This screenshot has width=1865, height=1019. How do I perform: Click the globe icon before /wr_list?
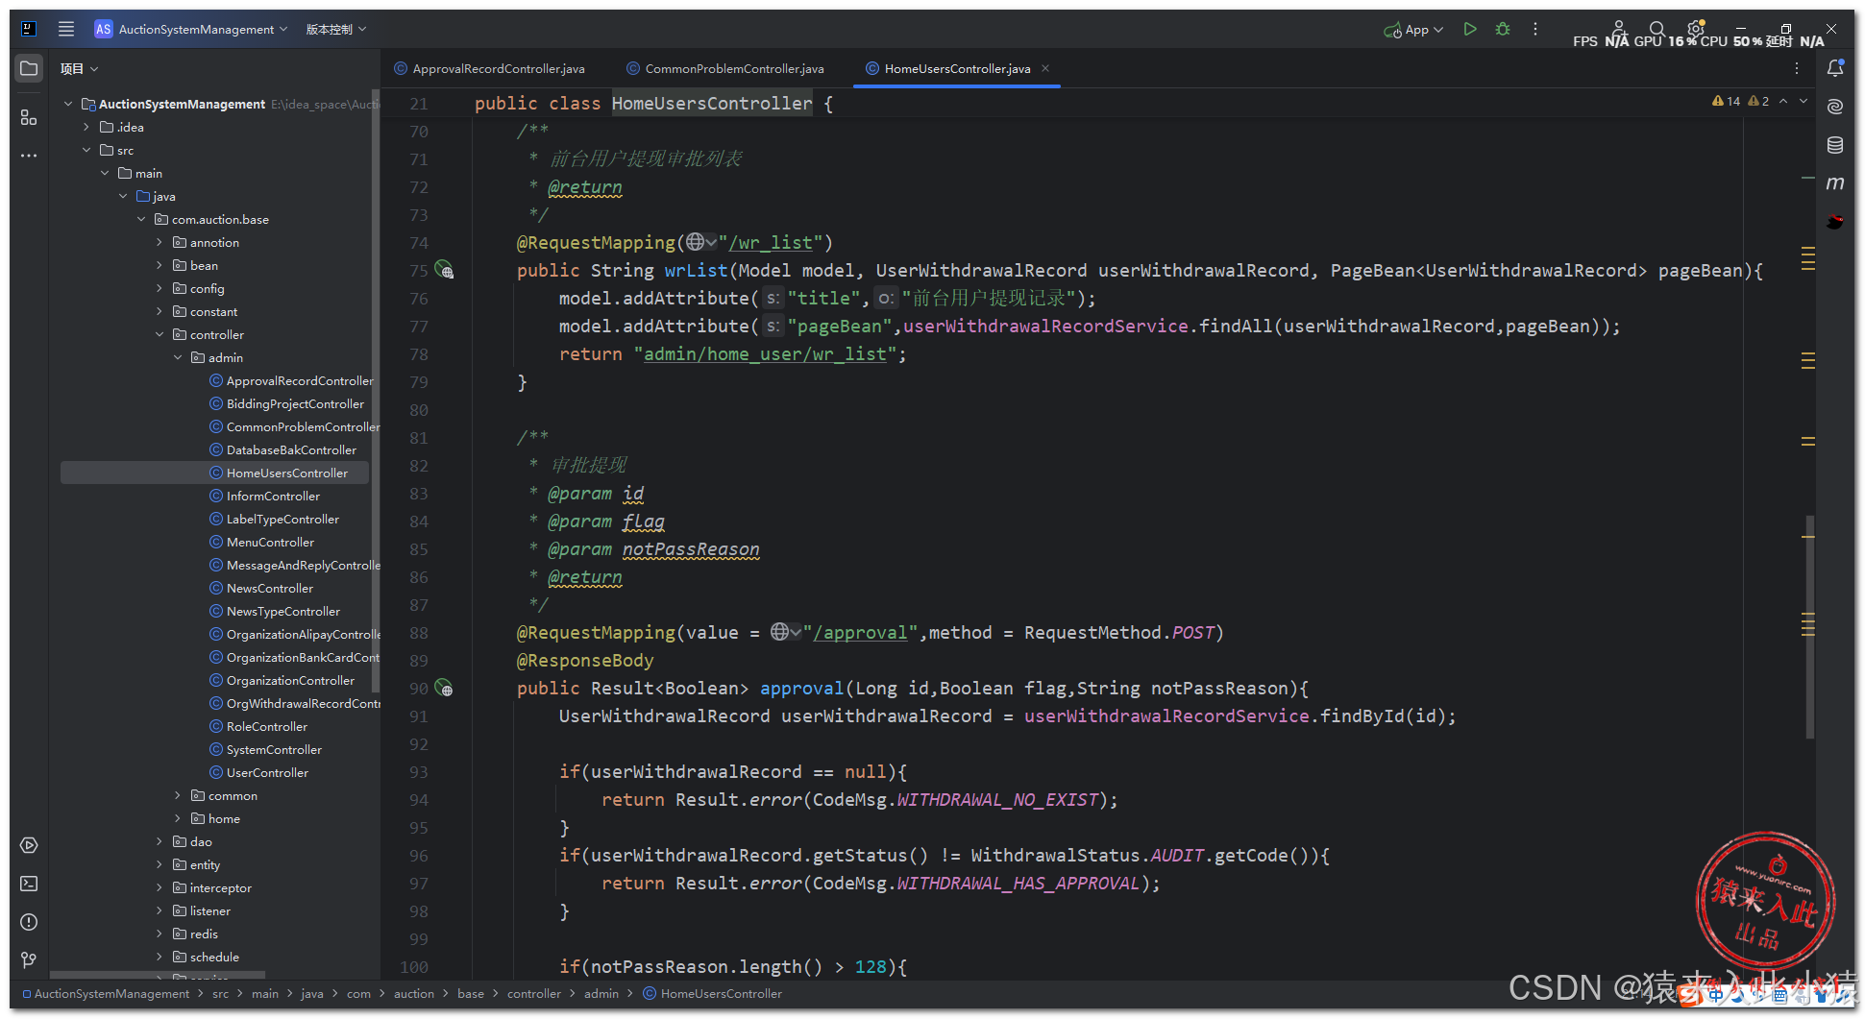click(x=696, y=242)
